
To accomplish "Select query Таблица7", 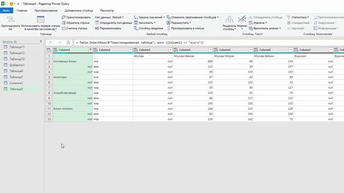I will tap(16, 77).
